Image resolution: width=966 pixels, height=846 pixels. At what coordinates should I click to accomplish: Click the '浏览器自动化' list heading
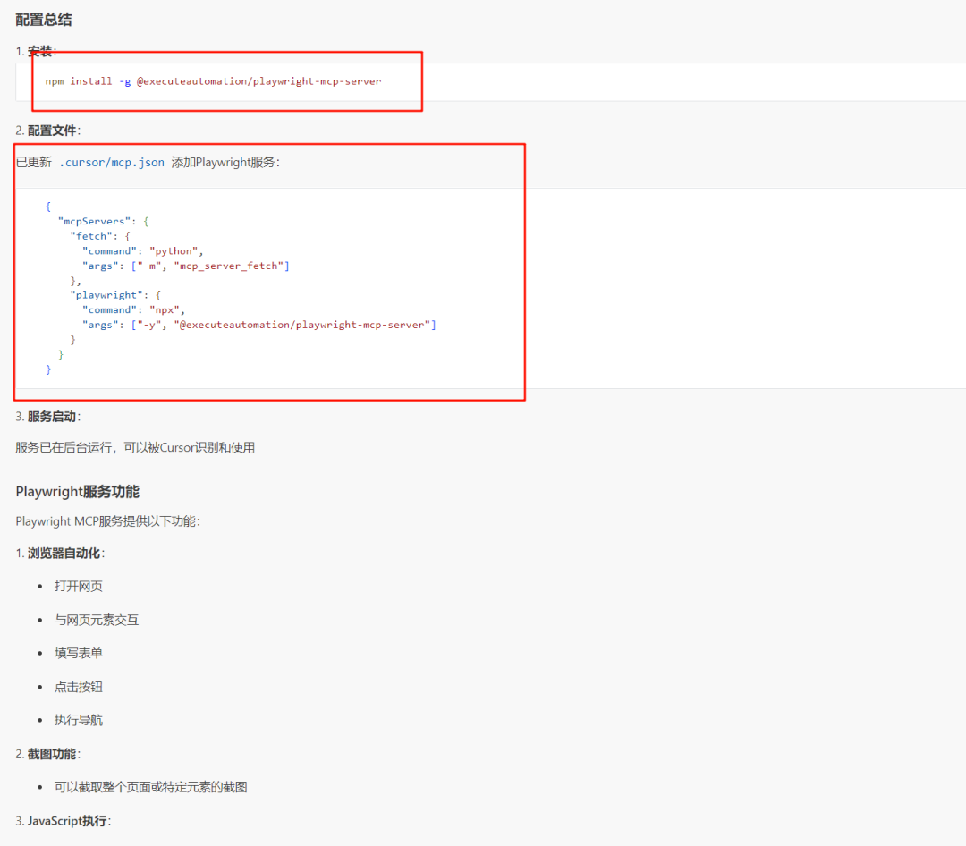[x=64, y=554]
